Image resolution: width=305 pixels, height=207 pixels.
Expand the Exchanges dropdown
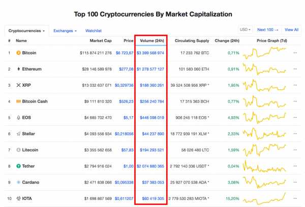coord(65,30)
